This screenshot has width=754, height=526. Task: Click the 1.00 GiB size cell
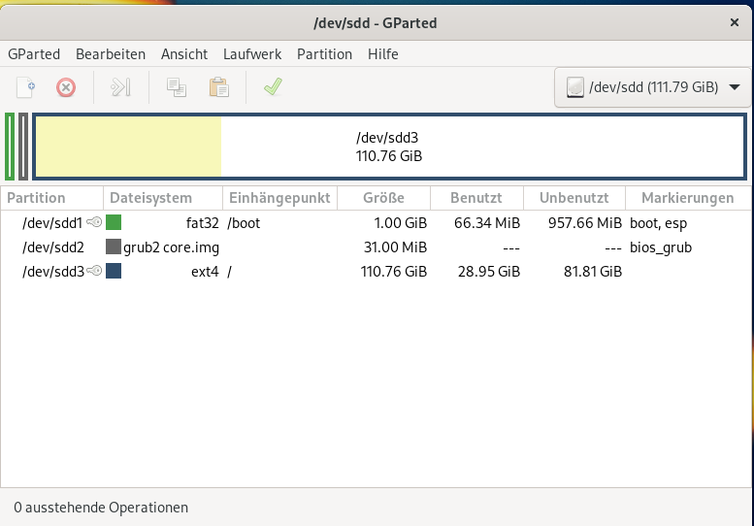[x=401, y=223]
